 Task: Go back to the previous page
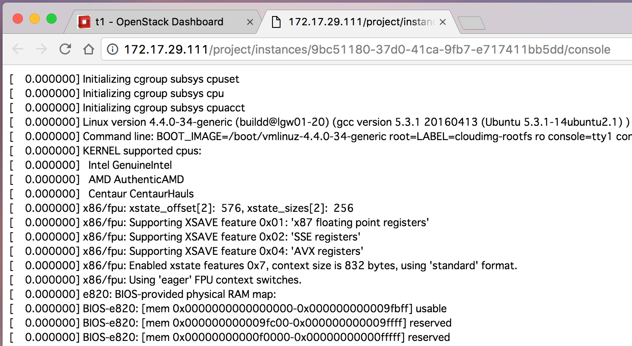tap(18, 49)
